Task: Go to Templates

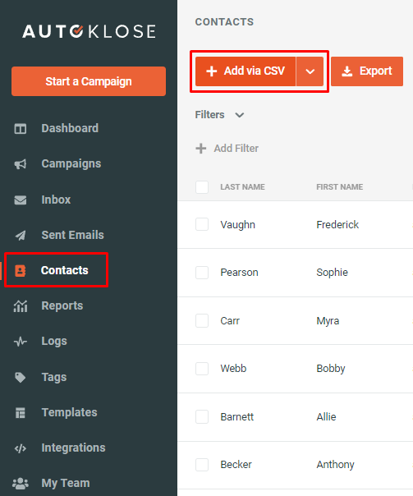Action: click(x=69, y=412)
